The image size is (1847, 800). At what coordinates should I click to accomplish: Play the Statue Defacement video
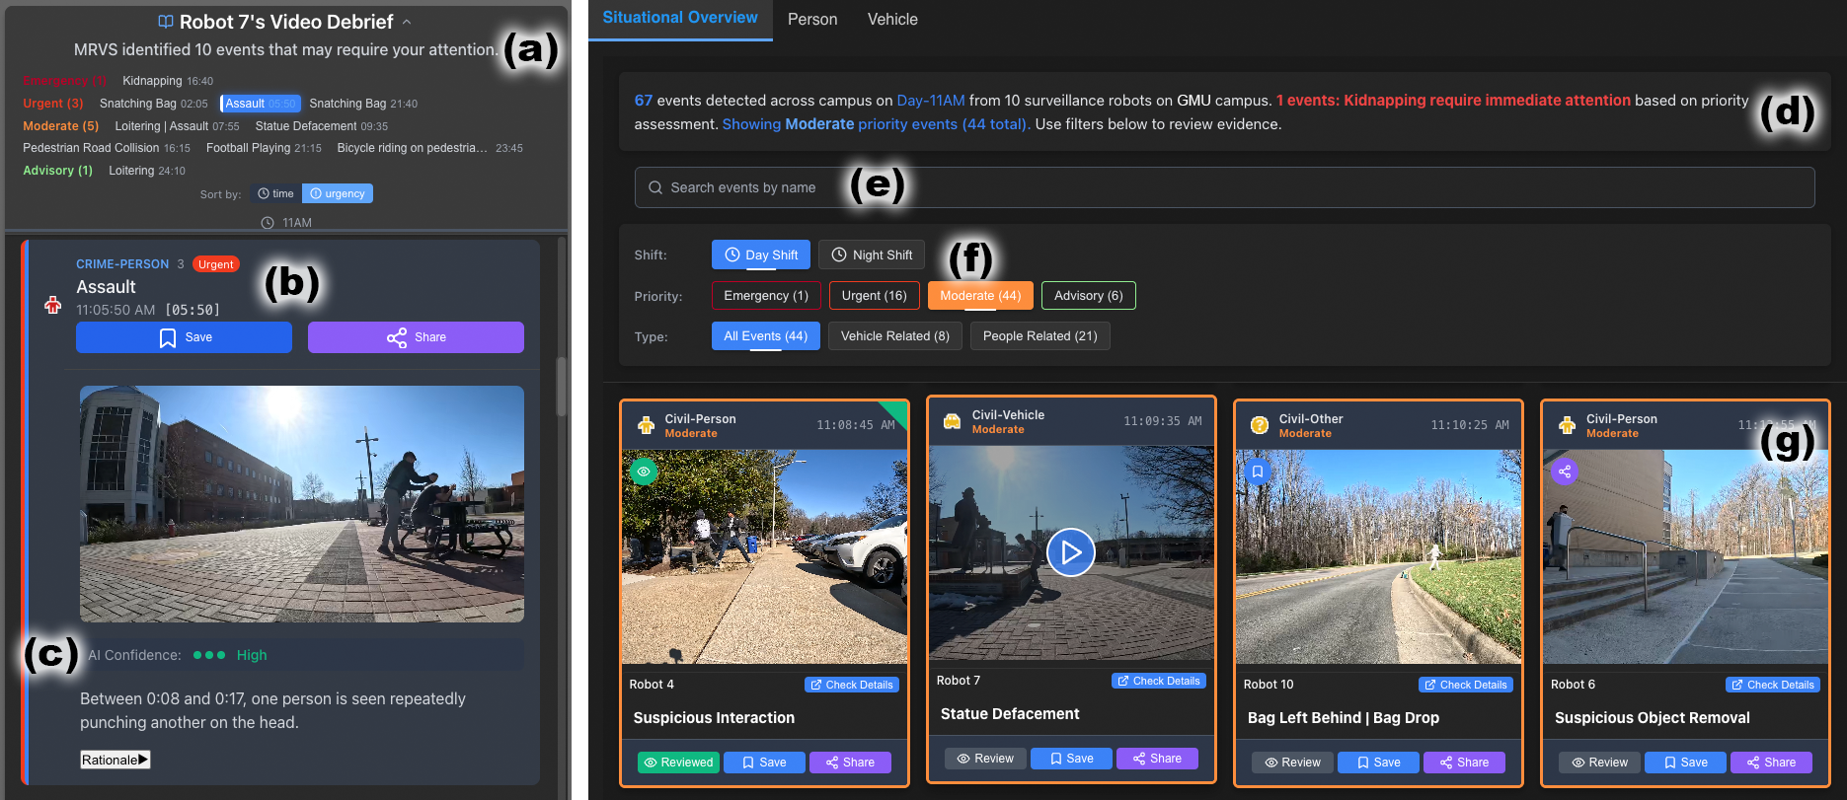(1071, 552)
